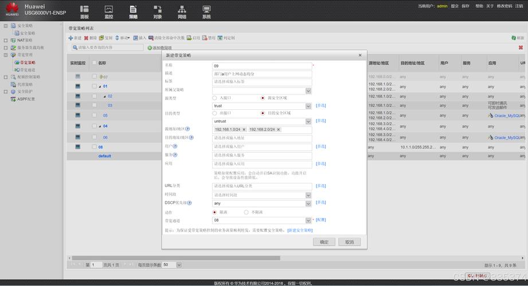Open the 监控 monitor tab icon

pyautogui.click(x=109, y=12)
